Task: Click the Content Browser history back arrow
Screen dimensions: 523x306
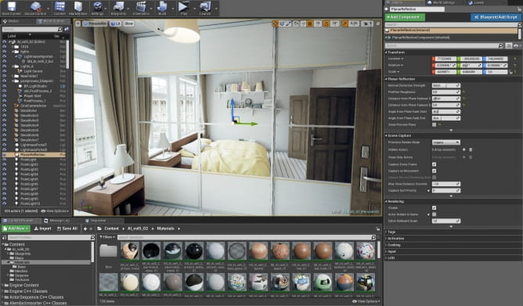Action: 85,229
